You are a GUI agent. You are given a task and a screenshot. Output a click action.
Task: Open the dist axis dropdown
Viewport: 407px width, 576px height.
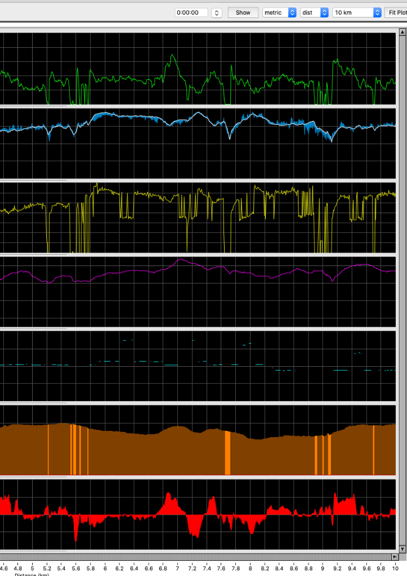click(314, 12)
